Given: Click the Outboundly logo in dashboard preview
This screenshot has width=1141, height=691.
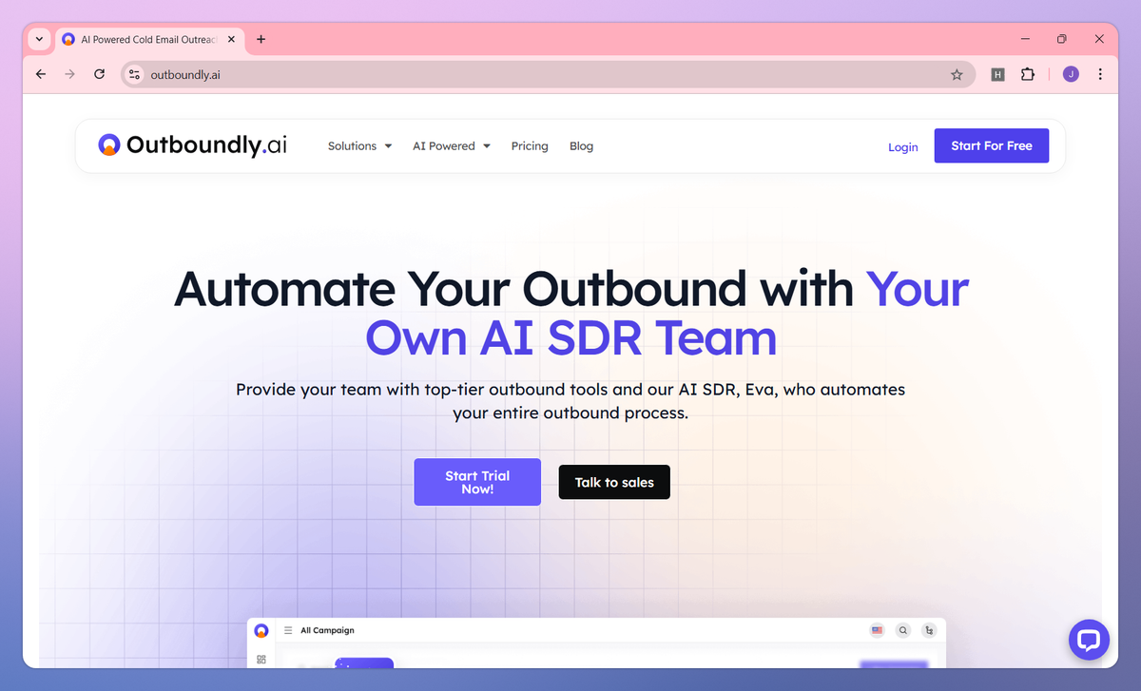Looking at the screenshot, I should 261,630.
